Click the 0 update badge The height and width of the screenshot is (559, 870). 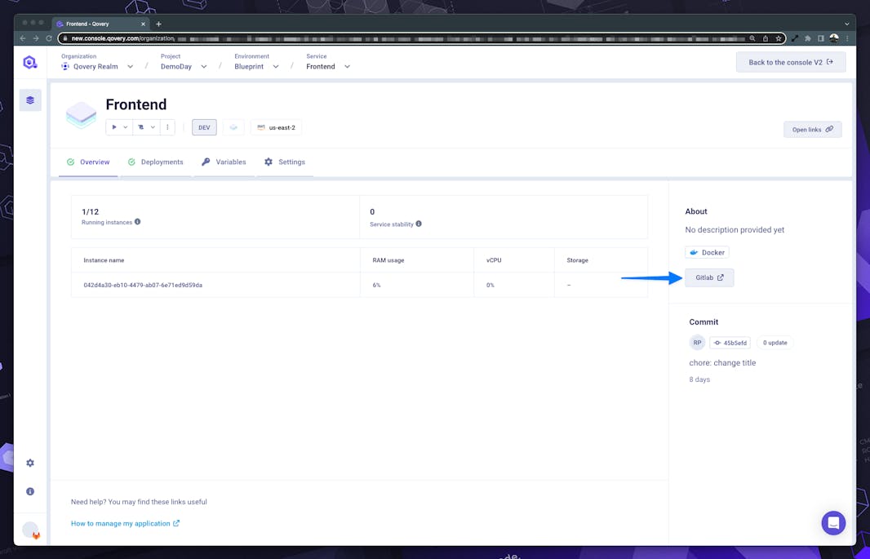(775, 343)
